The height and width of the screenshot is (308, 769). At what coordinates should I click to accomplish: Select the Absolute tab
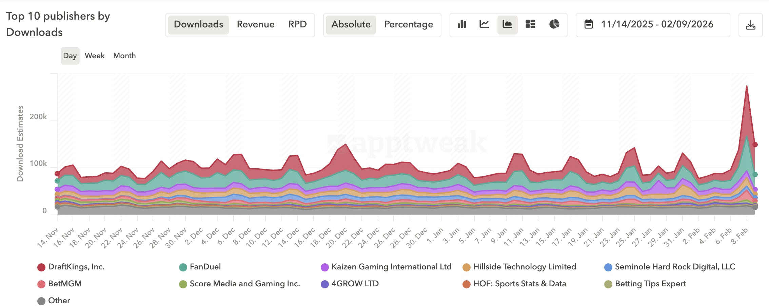[x=351, y=24]
